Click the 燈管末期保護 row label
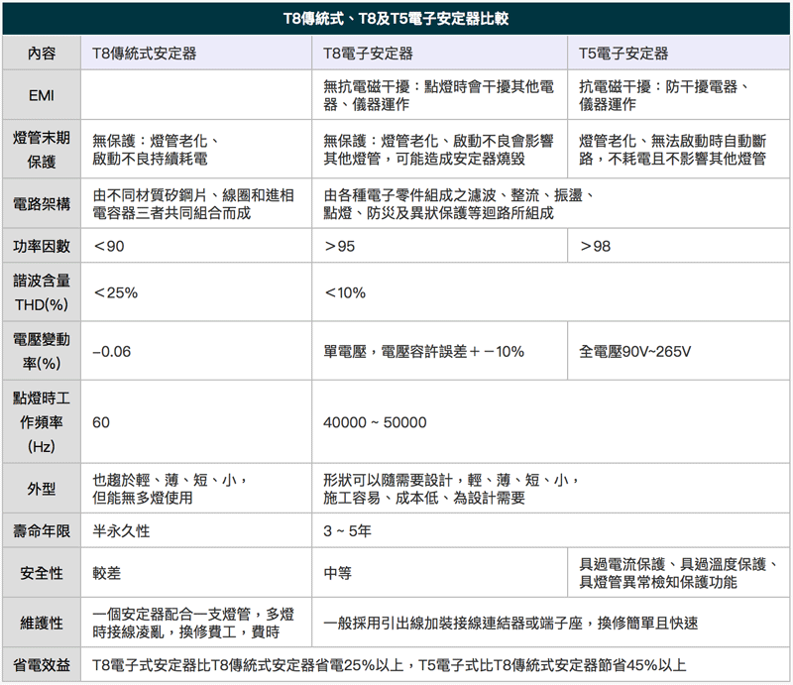Image resolution: width=793 pixels, height=685 pixels. [x=42, y=149]
